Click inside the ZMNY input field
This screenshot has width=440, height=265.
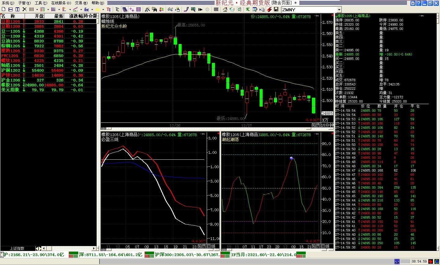click(309, 10)
